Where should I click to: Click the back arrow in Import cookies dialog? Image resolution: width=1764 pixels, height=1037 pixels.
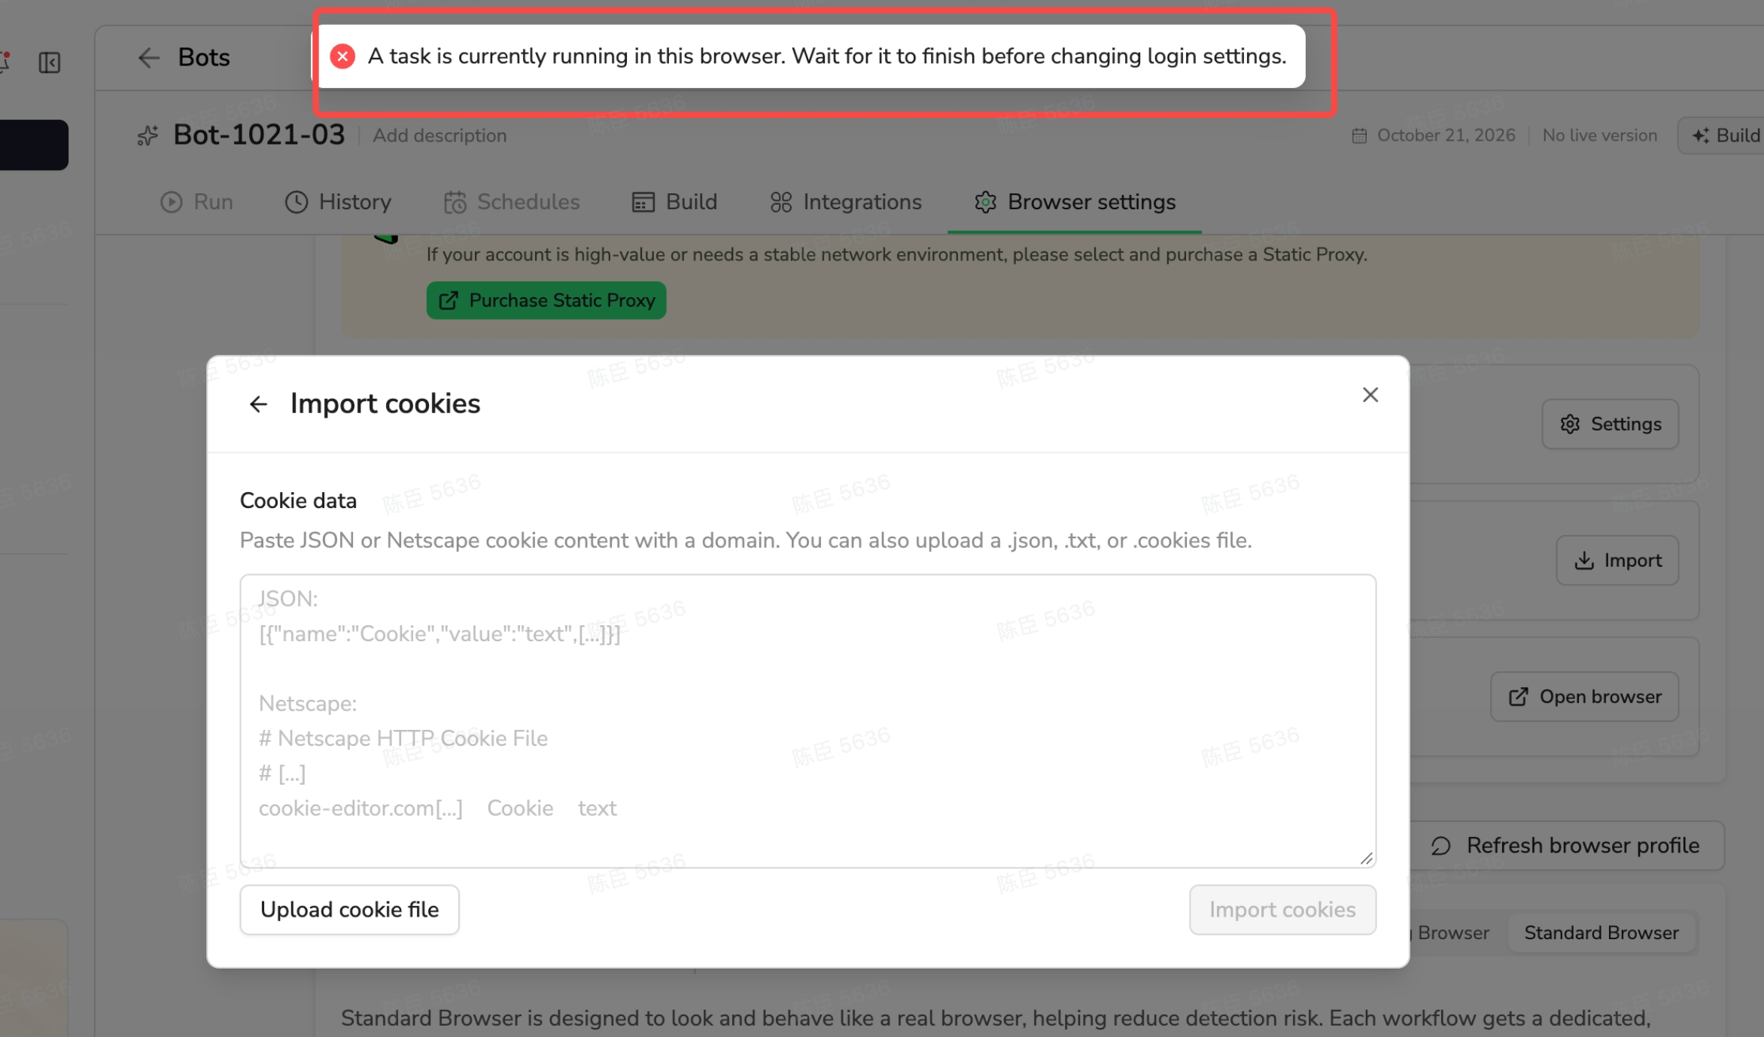tap(258, 404)
